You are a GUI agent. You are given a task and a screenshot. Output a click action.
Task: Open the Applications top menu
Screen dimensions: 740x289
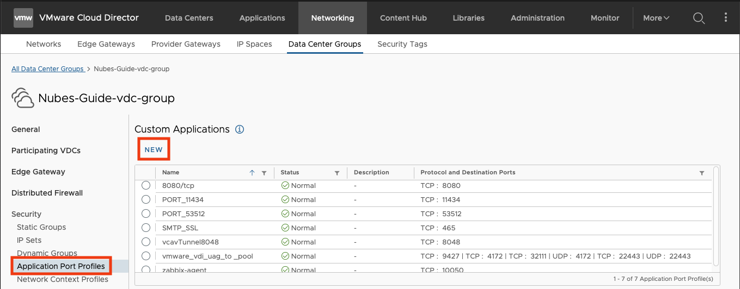pos(262,18)
